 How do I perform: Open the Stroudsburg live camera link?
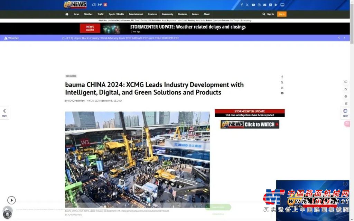point(246,20)
